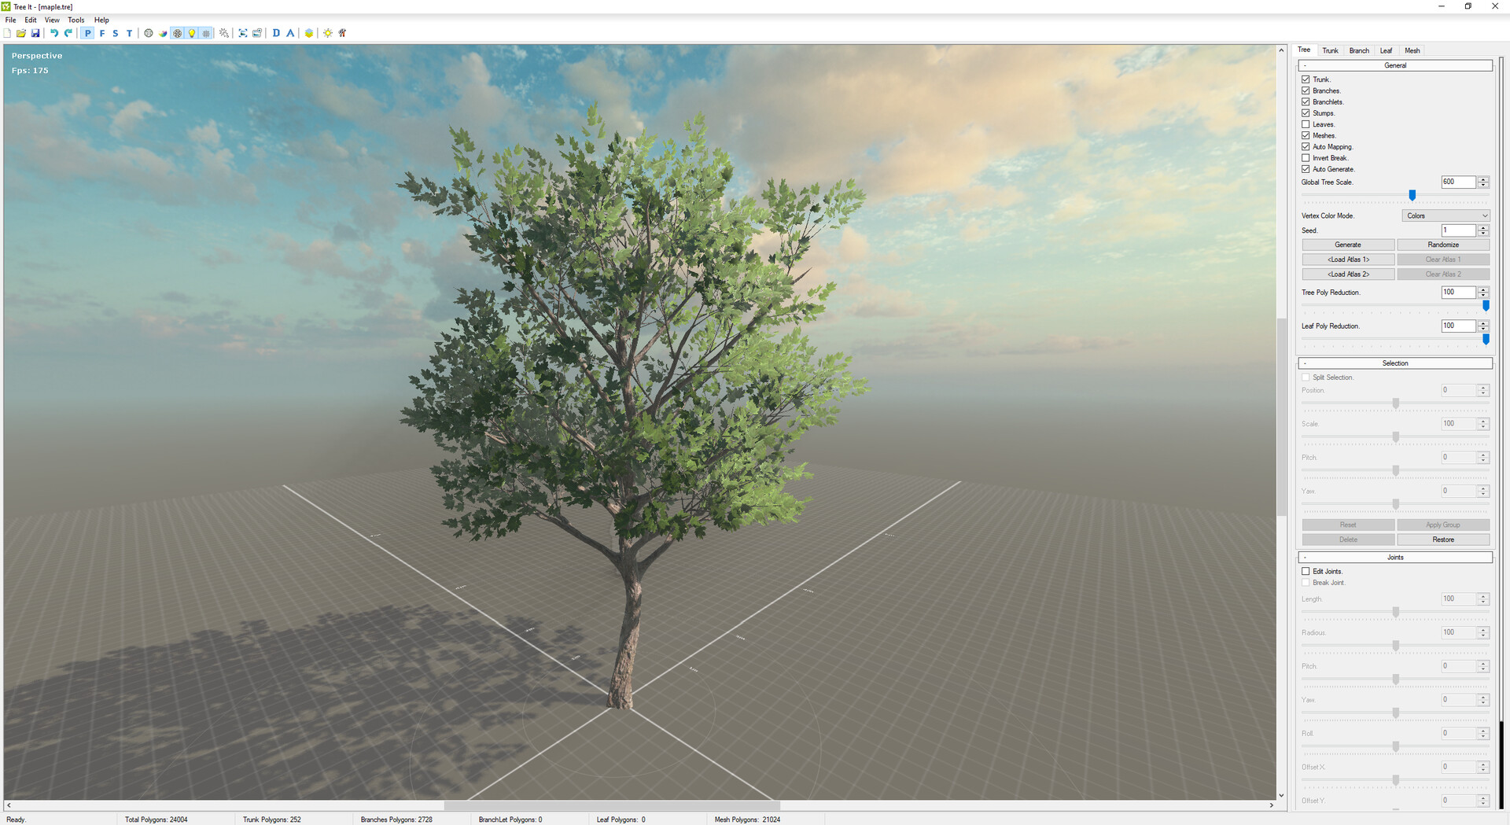Switch to the Trunk tab

pyautogui.click(x=1330, y=50)
